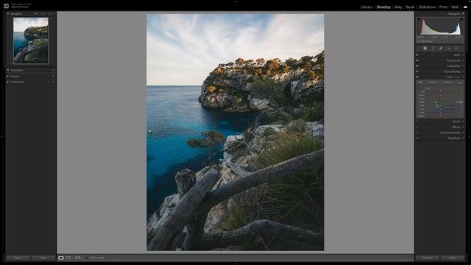Toggle Detail panel adjustments eye
This screenshot has height=265, width=471.
(x=417, y=121)
